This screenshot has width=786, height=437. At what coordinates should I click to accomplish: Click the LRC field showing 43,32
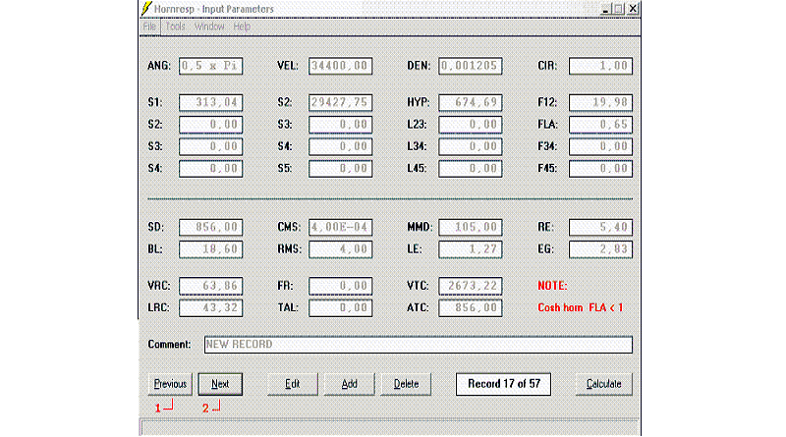pyautogui.click(x=211, y=307)
